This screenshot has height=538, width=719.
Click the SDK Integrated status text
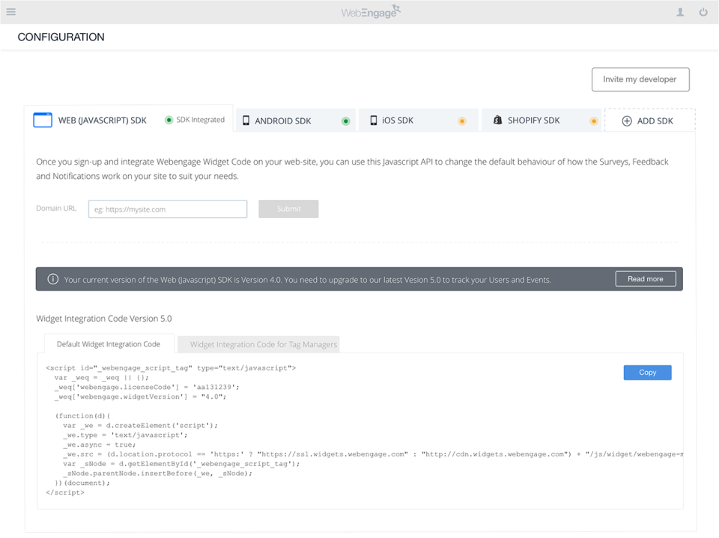click(x=201, y=120)
